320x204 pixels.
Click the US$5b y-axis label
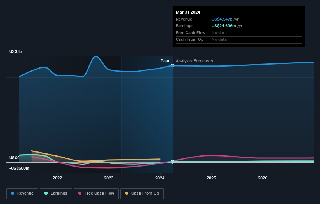tap(16, 51)
